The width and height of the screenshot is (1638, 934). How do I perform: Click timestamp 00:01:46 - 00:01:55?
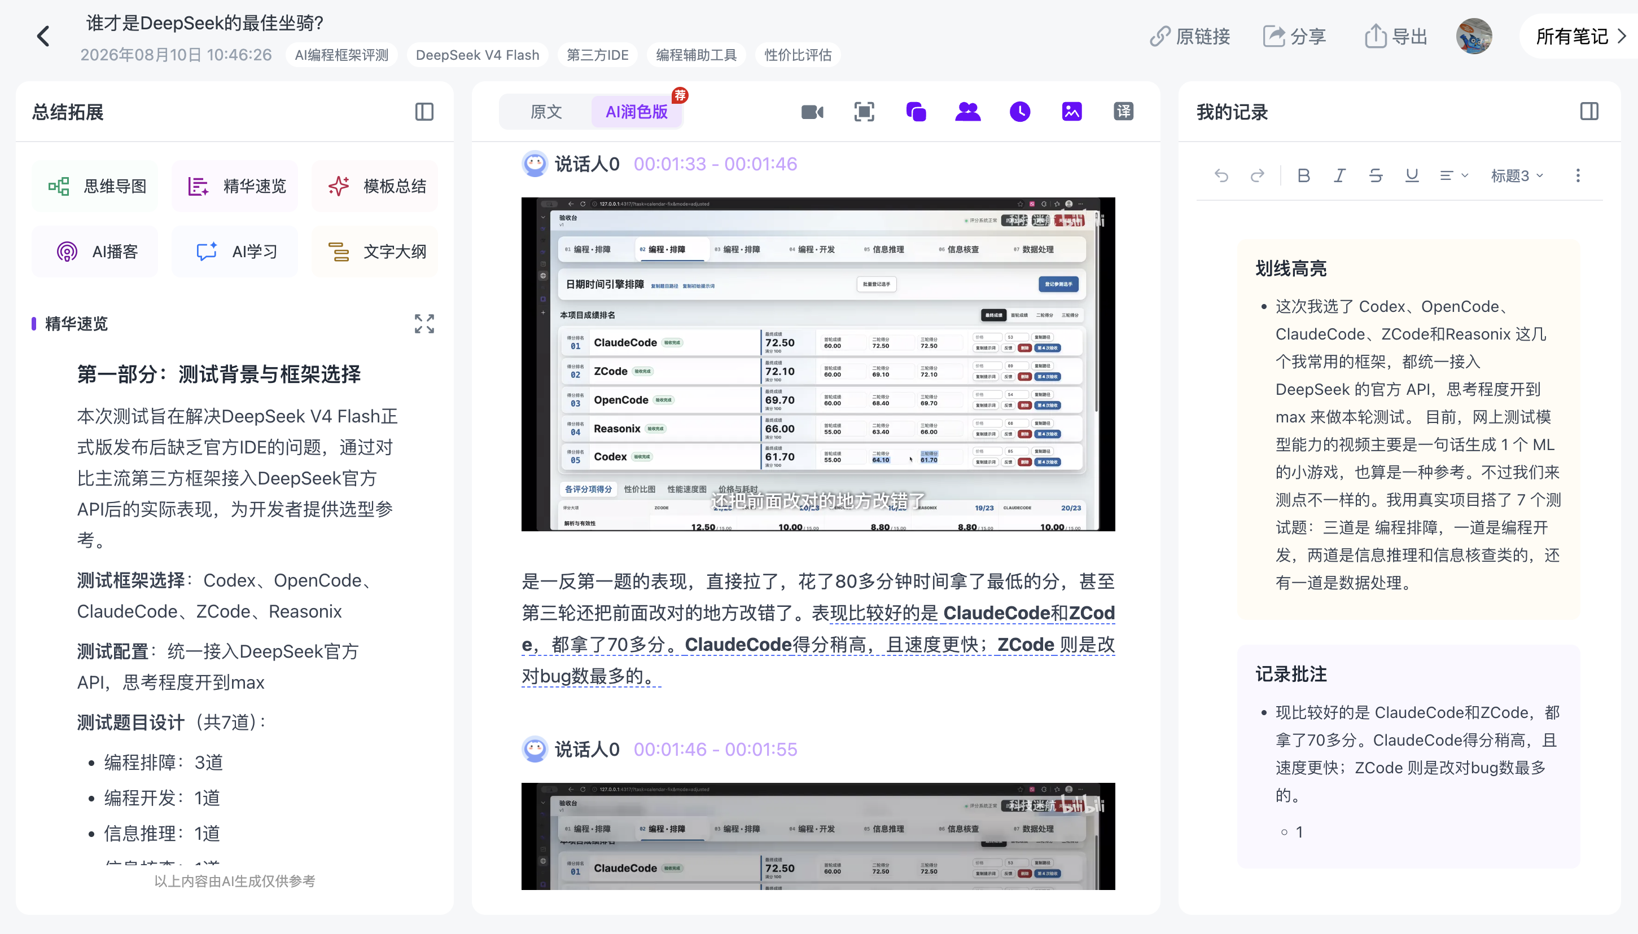[715, 750]
